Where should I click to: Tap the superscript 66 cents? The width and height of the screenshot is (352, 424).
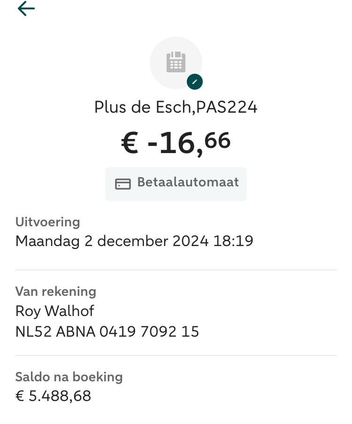click(218, 140)
